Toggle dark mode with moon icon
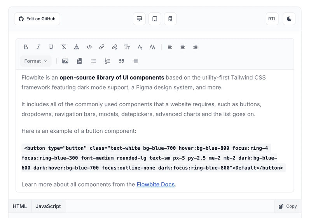This screenshot has width=311, height=218. [289, 19]
